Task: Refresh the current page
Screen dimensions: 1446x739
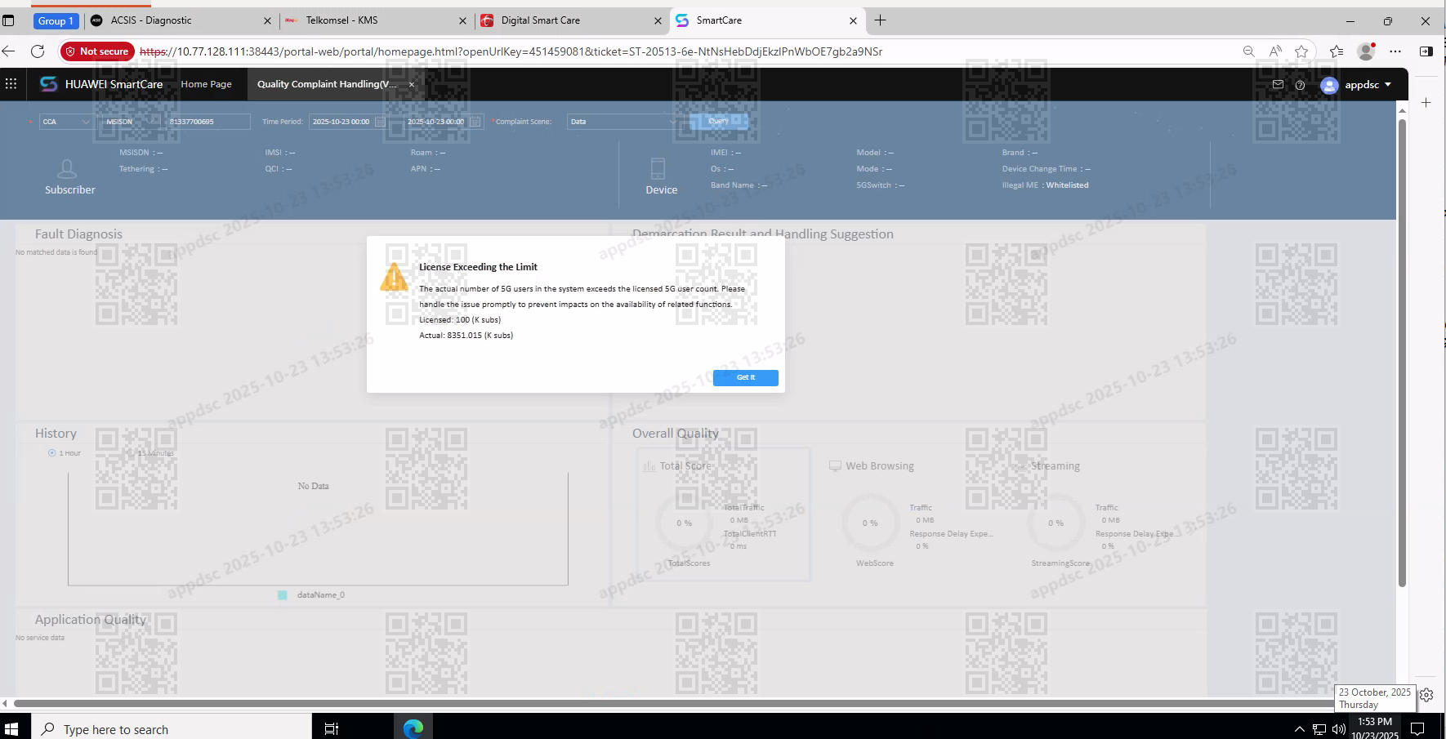Action: [38, 51]
